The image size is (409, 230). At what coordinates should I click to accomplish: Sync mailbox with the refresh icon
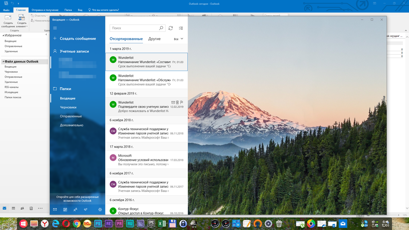171,28
